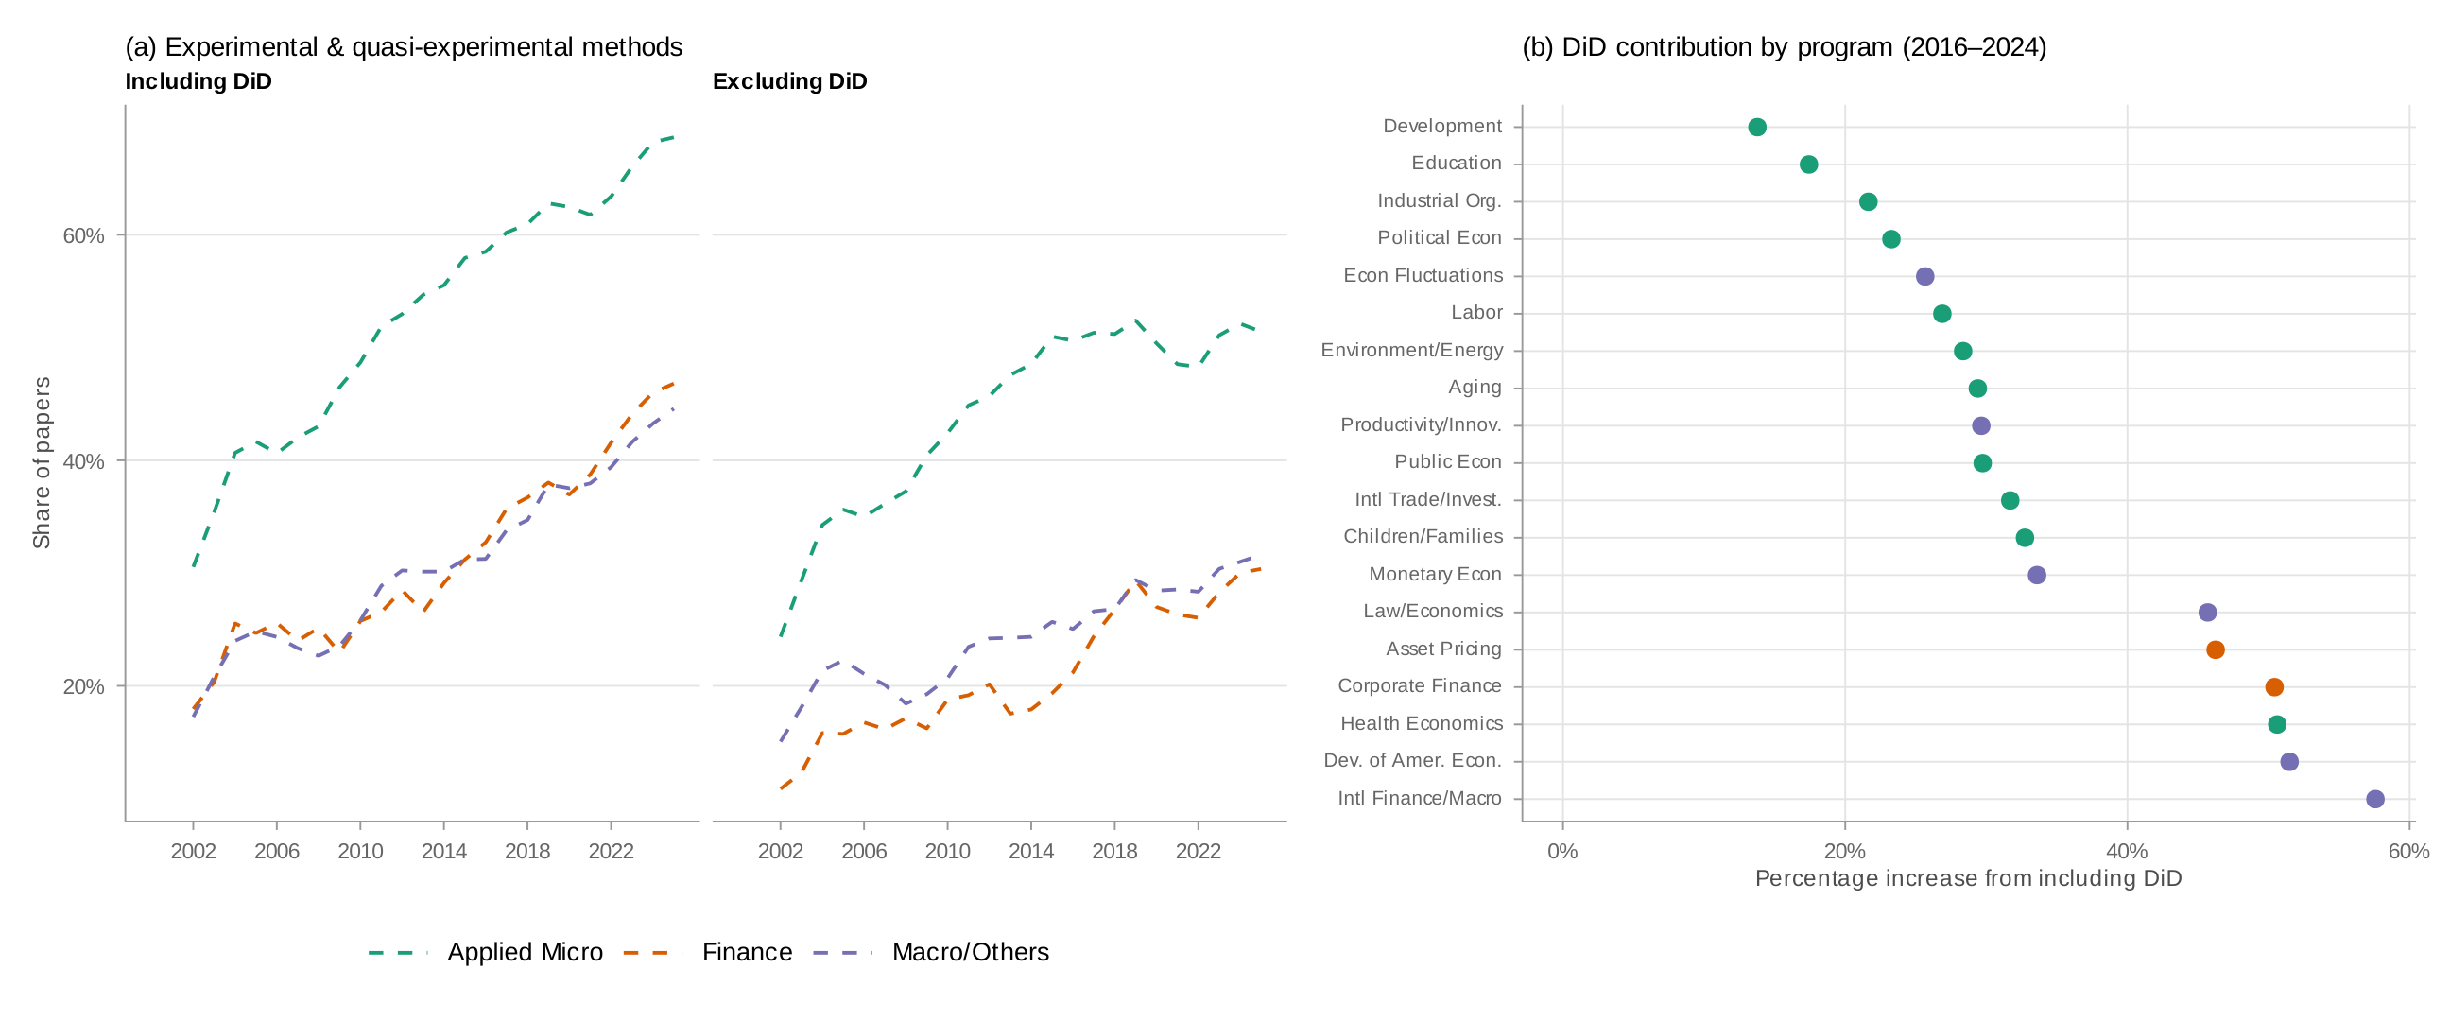
Task: Click the Econ Fluctuations purple dot
Action: 1925,277
